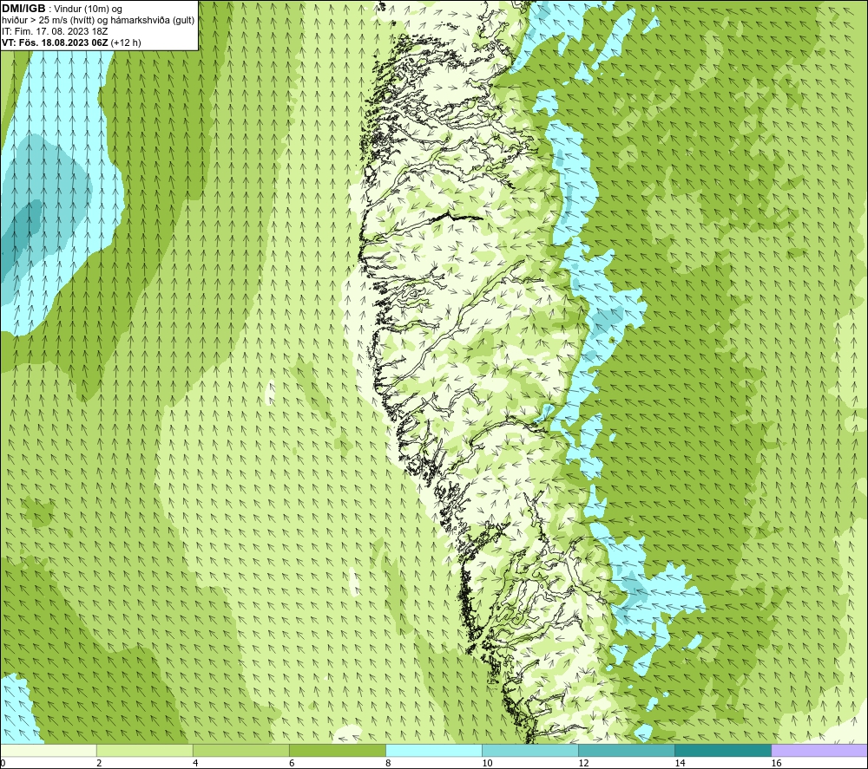The height and width of the screenshot is (769, 868).
Task: Click the legend scale label "4"
Action: pyautogui.click(x=195, y=764)
